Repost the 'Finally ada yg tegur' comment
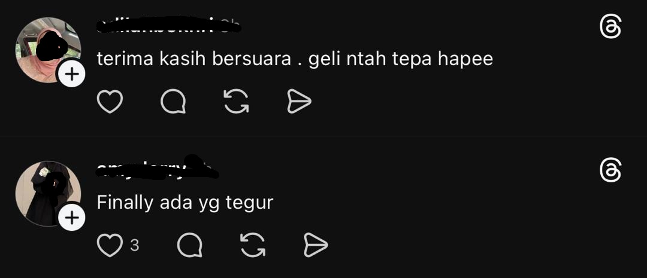The image size is (647, 278). click(253, 246)
